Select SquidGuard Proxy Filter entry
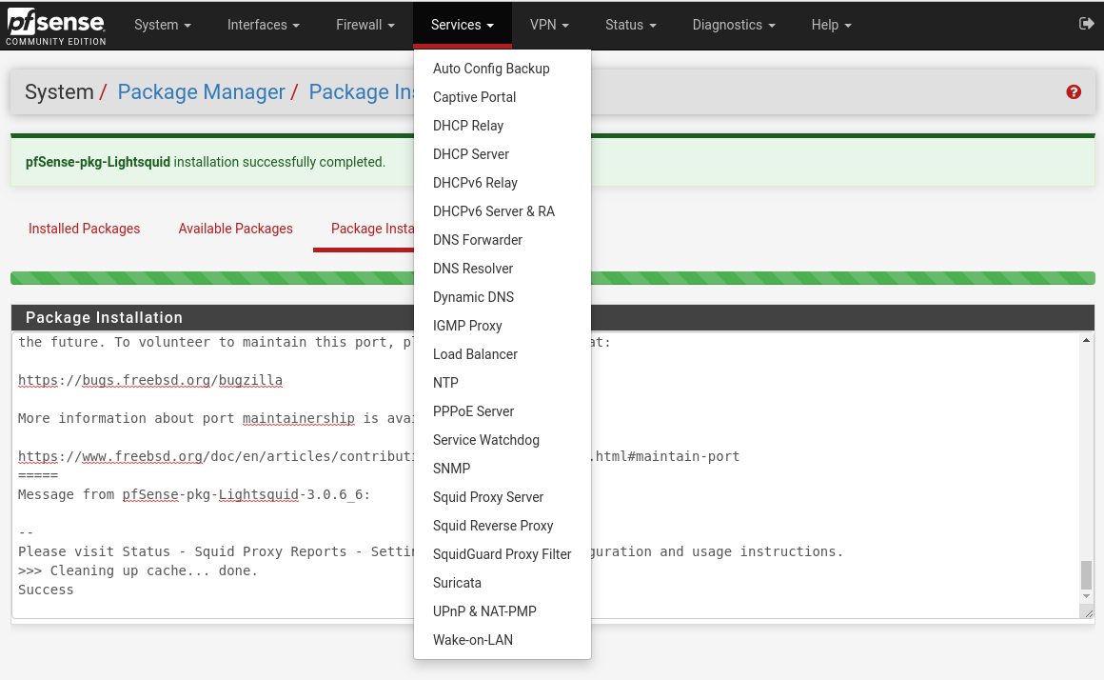 point(502,554)
